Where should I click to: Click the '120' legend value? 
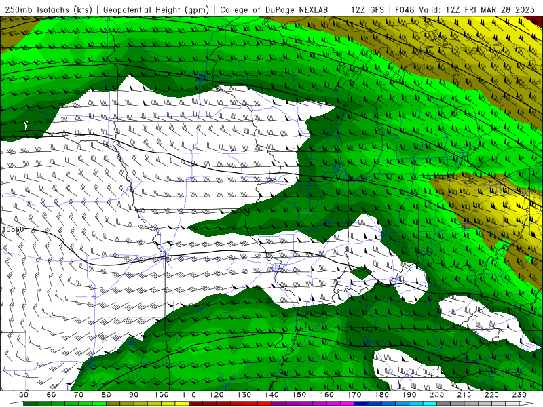(217, 395)
